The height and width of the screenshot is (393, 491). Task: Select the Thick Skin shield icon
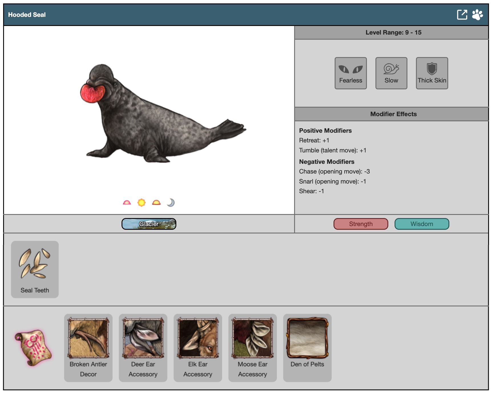432,73
